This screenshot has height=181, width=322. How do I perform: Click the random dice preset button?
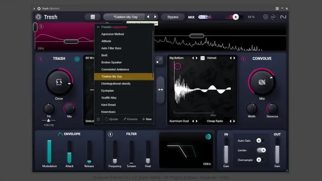pos(93,17)
